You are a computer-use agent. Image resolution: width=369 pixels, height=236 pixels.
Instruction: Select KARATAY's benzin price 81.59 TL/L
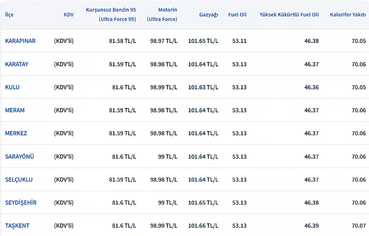click(x=123, y=64)
